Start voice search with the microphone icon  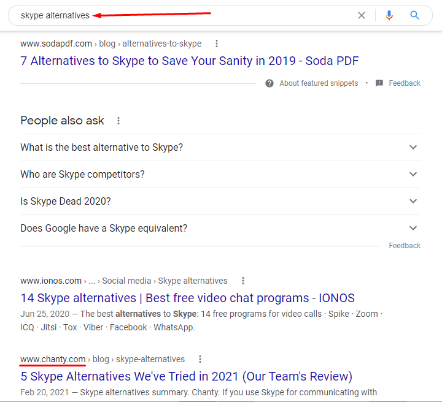click(x=389, y=15)
